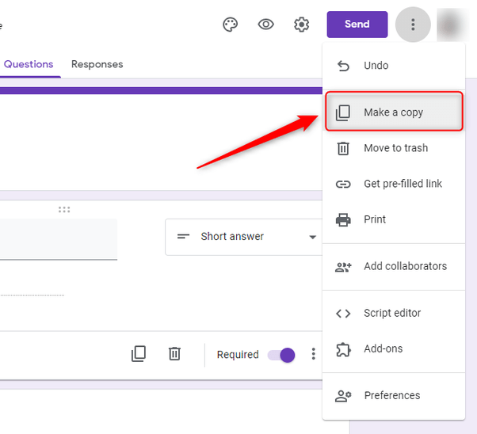Select Get pre-filled link
Viewport: 477px width, 434px height.
click(x=394, y=184)
